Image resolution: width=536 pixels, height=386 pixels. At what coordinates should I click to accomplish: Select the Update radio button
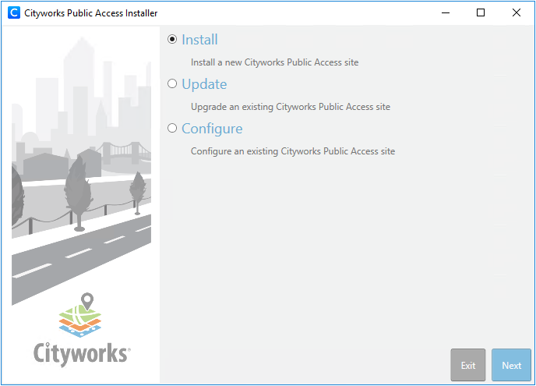click(172, 84)
